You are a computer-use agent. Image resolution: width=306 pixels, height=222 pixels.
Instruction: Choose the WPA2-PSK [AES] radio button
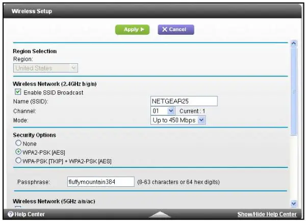18,152
